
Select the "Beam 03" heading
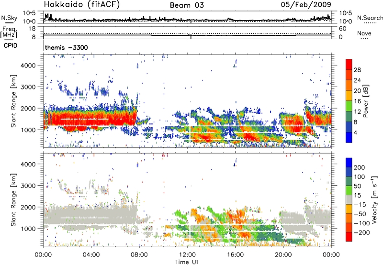point(187,5)
